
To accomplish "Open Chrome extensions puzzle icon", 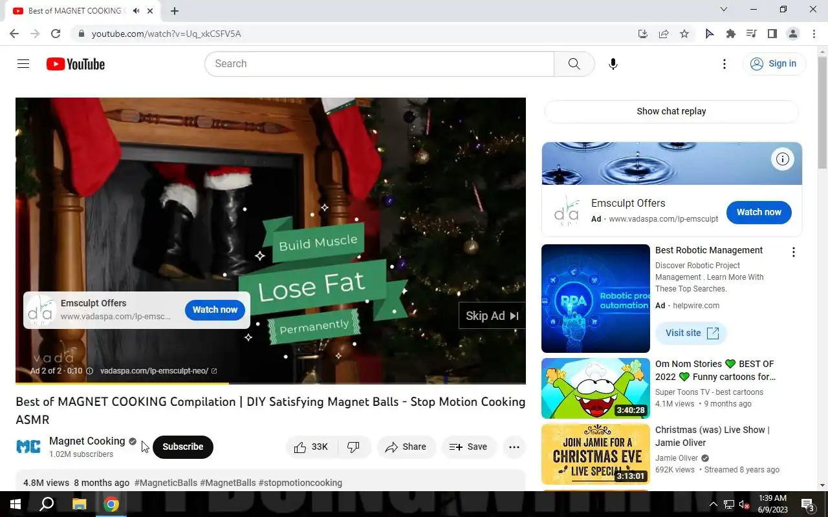I will 731,34.
